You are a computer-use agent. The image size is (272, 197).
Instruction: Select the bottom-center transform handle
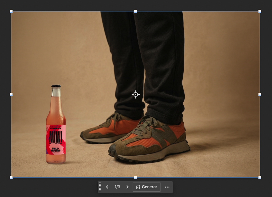(x=135, y=177)
